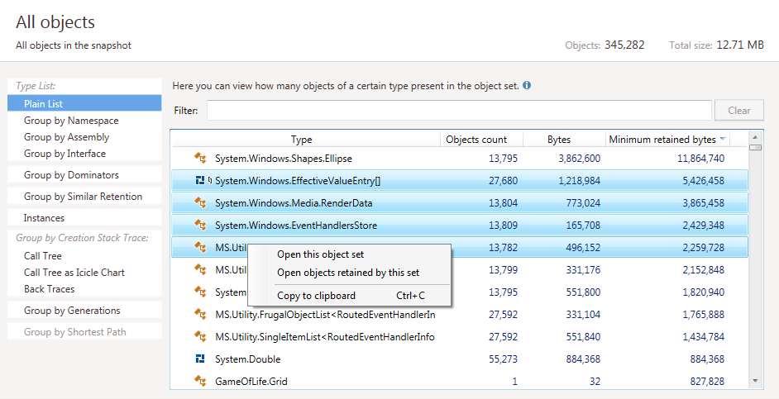Click the struct icon beside System.Double
The height and width of the screenshot is (399, 779).
199,359
